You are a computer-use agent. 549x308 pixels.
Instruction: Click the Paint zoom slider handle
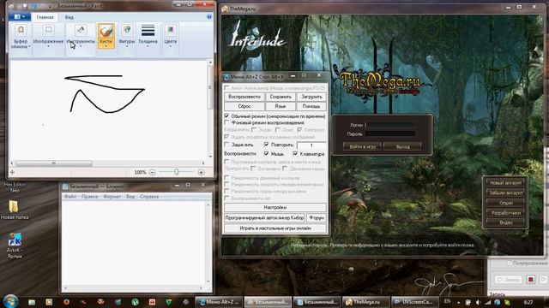pyautogui.click(x=177, y=172)
